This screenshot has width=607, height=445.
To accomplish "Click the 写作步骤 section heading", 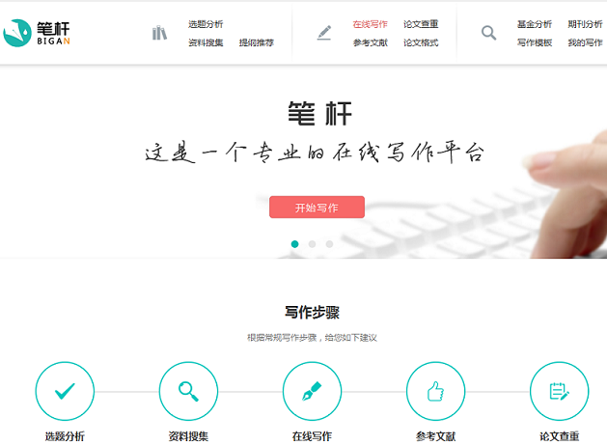I will pos(312,312).
